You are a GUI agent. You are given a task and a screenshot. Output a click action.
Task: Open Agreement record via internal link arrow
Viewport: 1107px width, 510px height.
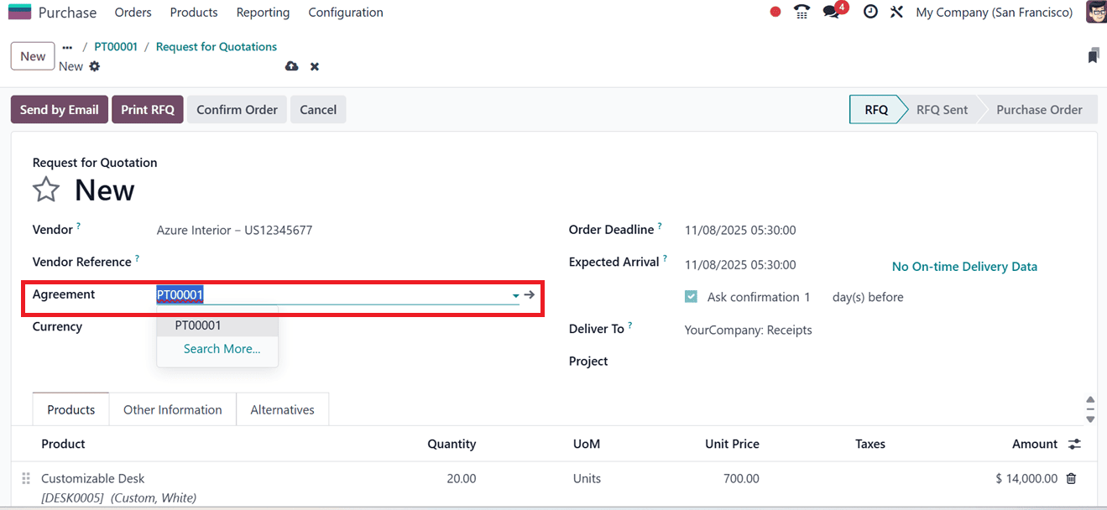[529, 294]
